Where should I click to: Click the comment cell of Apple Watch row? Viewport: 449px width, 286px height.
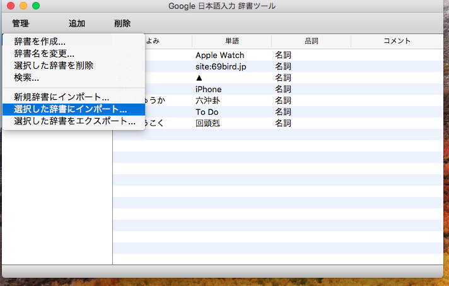point(397,55)
